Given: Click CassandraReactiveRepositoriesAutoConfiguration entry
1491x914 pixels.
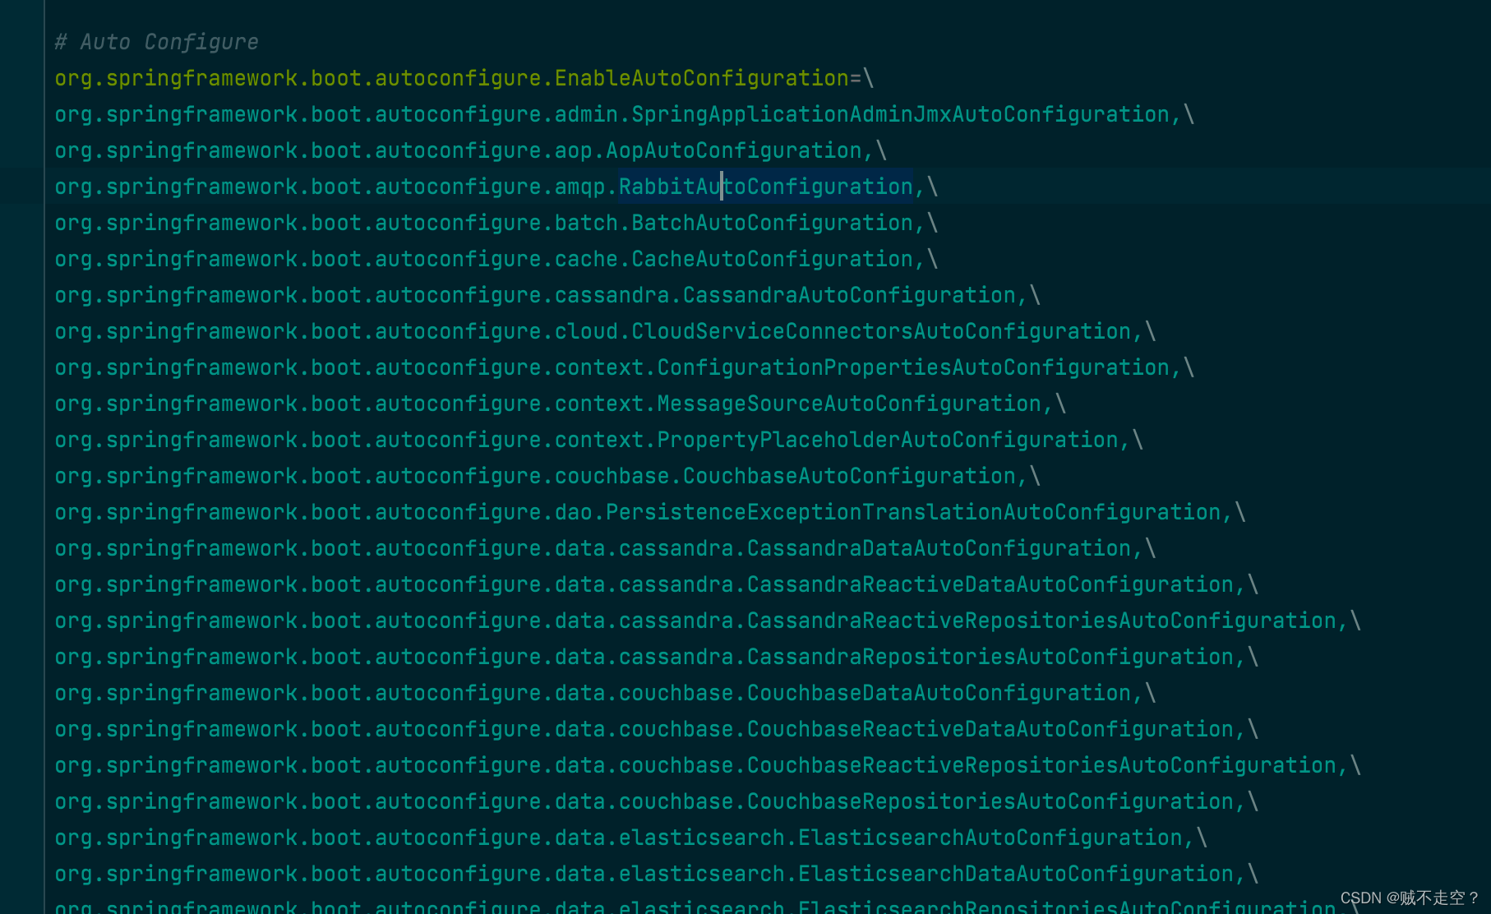Looking at the screenshot, I should tap(708, 621).
